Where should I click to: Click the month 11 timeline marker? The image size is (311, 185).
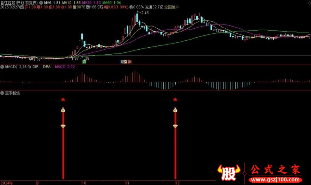click(x=127, y=183)
